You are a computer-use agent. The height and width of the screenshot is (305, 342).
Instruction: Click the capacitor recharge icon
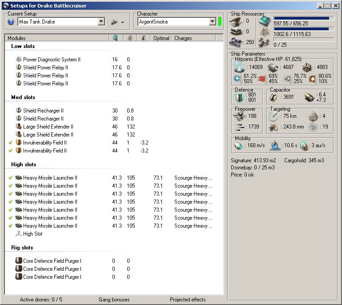[x=309, y=97]
